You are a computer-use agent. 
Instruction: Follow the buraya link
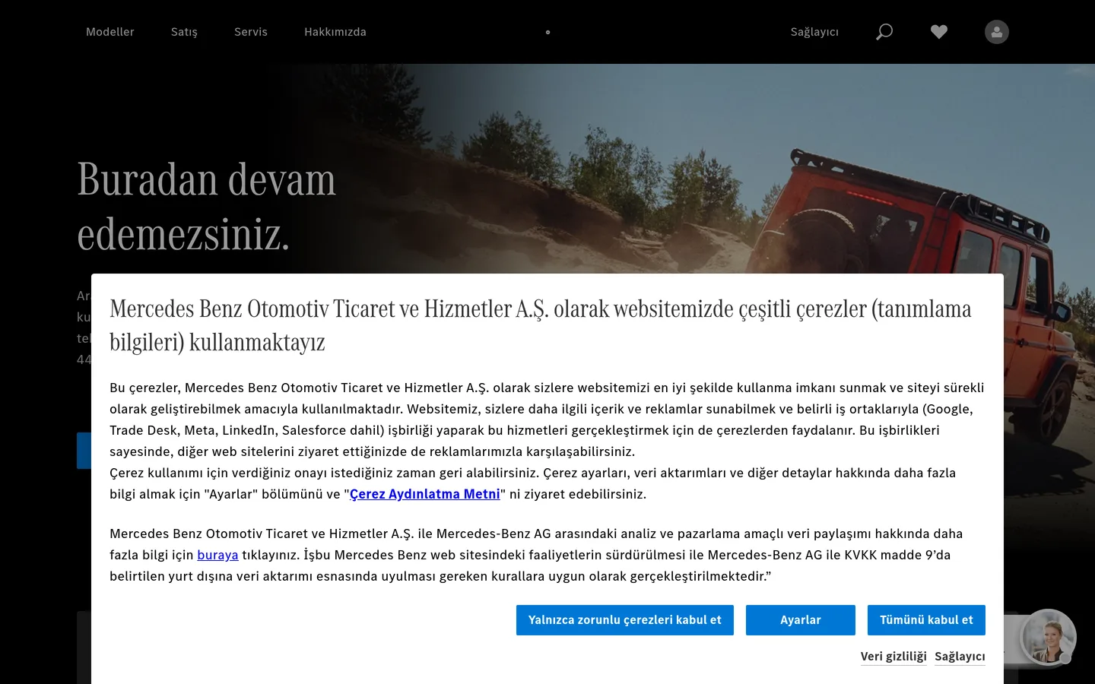pyautogui.click(x=217, y=555)
